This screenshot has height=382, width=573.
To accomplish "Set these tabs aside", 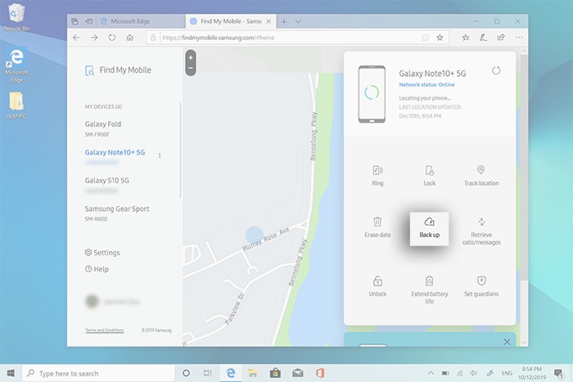I will tap(88, 21).
